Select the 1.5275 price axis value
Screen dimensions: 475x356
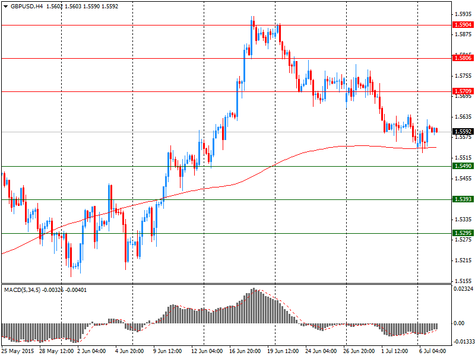click(x=463, y=240)
